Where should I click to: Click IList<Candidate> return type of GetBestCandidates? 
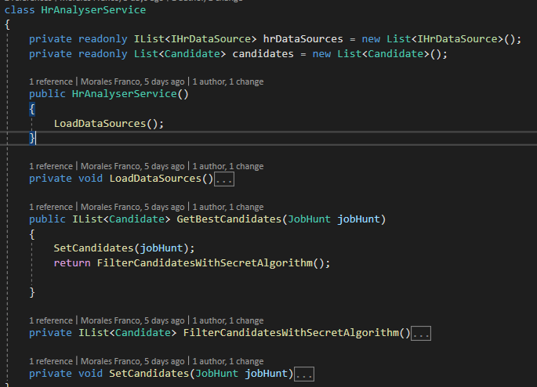pyautogui.click(x=121, y=219)
